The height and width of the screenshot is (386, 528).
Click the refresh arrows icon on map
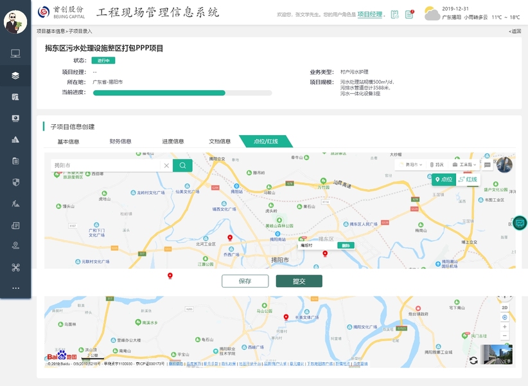click(473, 360)
